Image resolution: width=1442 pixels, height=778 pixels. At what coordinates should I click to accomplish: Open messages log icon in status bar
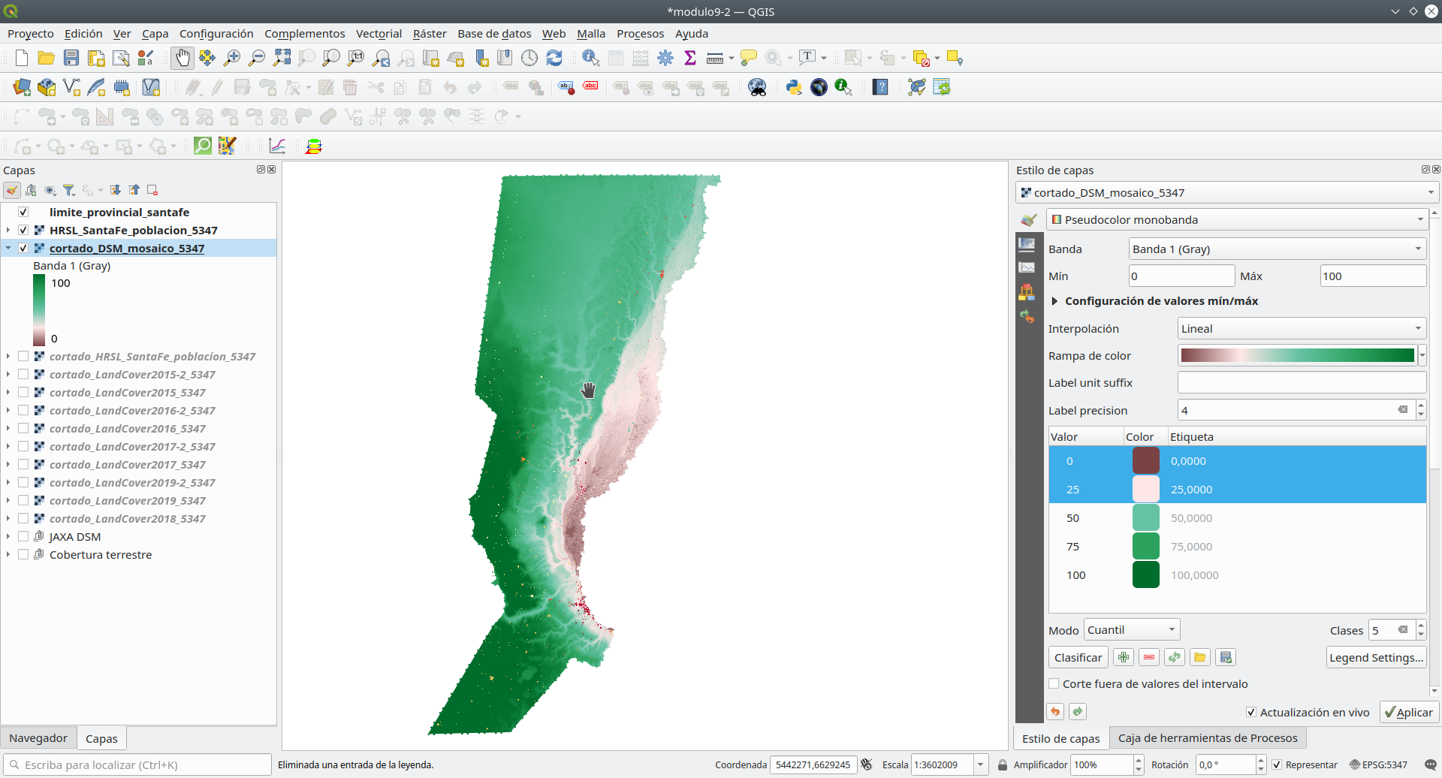tap(1430, 764)
